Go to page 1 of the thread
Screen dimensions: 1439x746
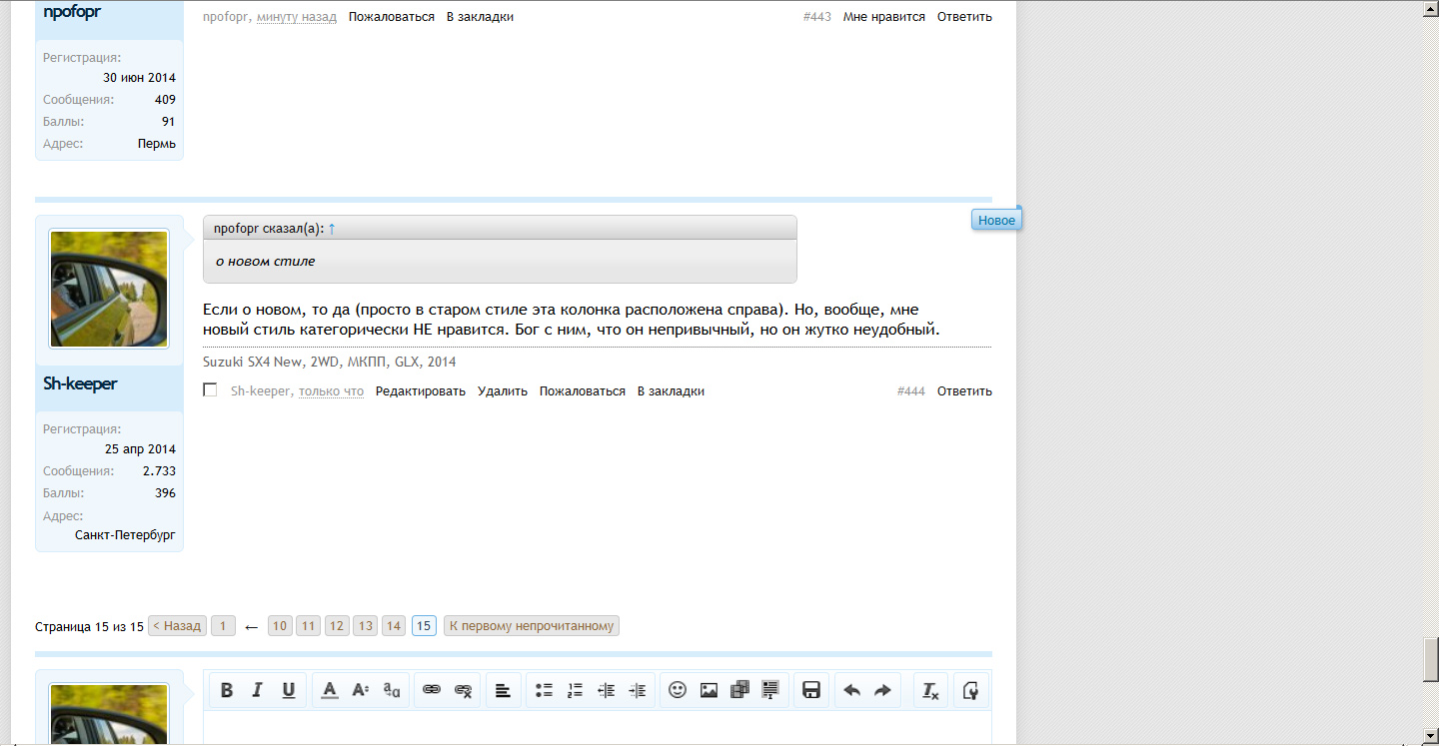tap(223, 626)
